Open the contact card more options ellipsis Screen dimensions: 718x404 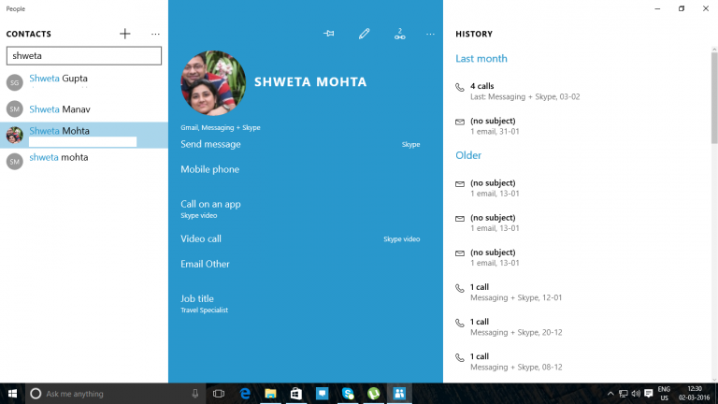point(430,34)
